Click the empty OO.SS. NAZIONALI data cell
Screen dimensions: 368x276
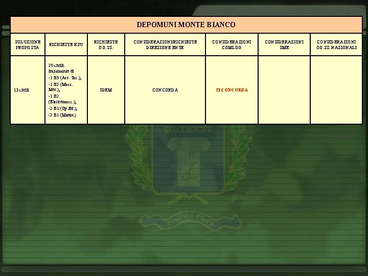pyautogui.click(x=336, y=90)
